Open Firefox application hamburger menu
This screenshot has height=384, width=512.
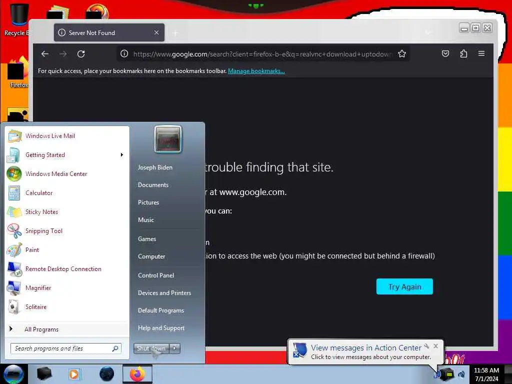481,53
